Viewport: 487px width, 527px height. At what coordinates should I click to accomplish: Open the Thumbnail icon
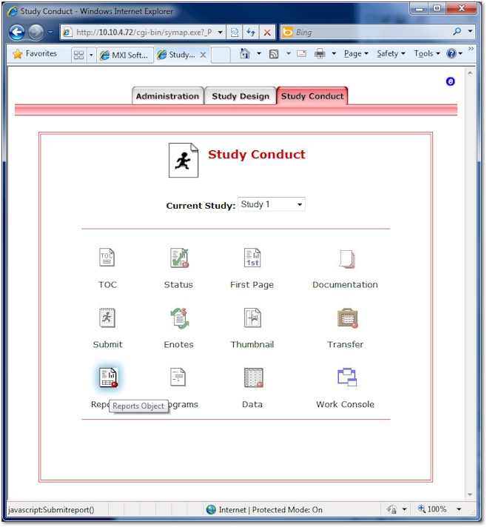pos(252,318)
